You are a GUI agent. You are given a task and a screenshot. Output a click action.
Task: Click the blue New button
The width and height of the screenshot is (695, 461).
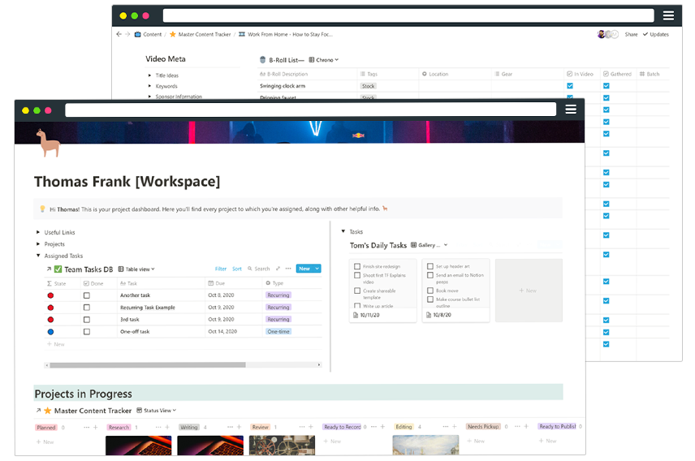pyautogui.click(x=304, y=269)
